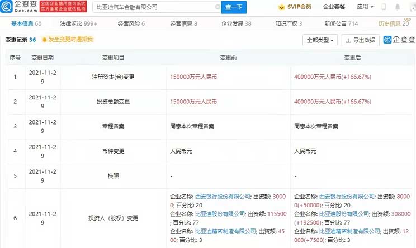This screenshot has height=248, width=416.
Task: Click the company name search input field
Action: [151, 7]
